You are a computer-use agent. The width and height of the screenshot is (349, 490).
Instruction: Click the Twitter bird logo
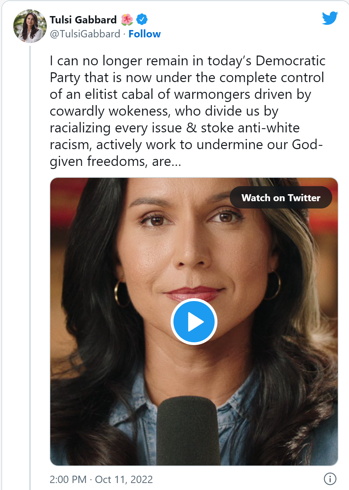[x=330, y=18]
